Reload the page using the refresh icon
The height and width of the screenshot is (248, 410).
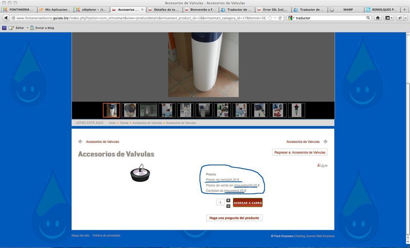pos(280,18)
